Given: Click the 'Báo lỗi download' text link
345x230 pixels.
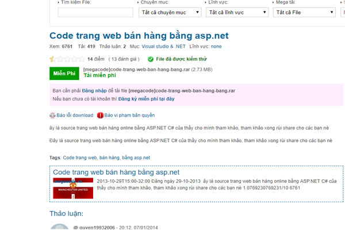Looking at the screenshot, I should [75, 115].
